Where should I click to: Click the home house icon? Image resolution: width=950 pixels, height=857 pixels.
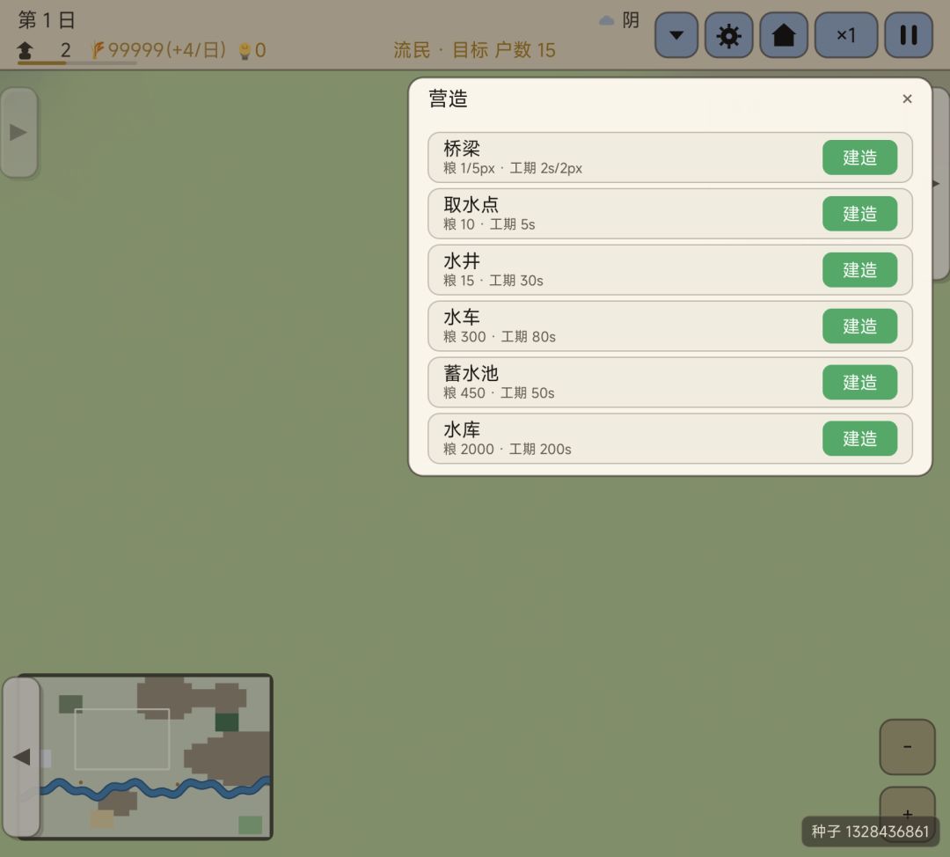point(784,35)
